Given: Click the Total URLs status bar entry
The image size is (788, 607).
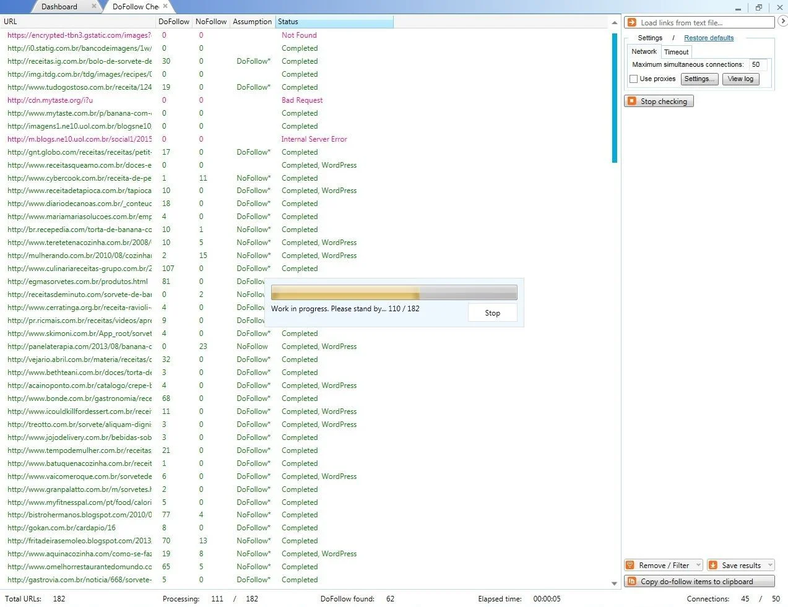Looking at the screenshot, I should pyautogui.click(x=35, y=599).
